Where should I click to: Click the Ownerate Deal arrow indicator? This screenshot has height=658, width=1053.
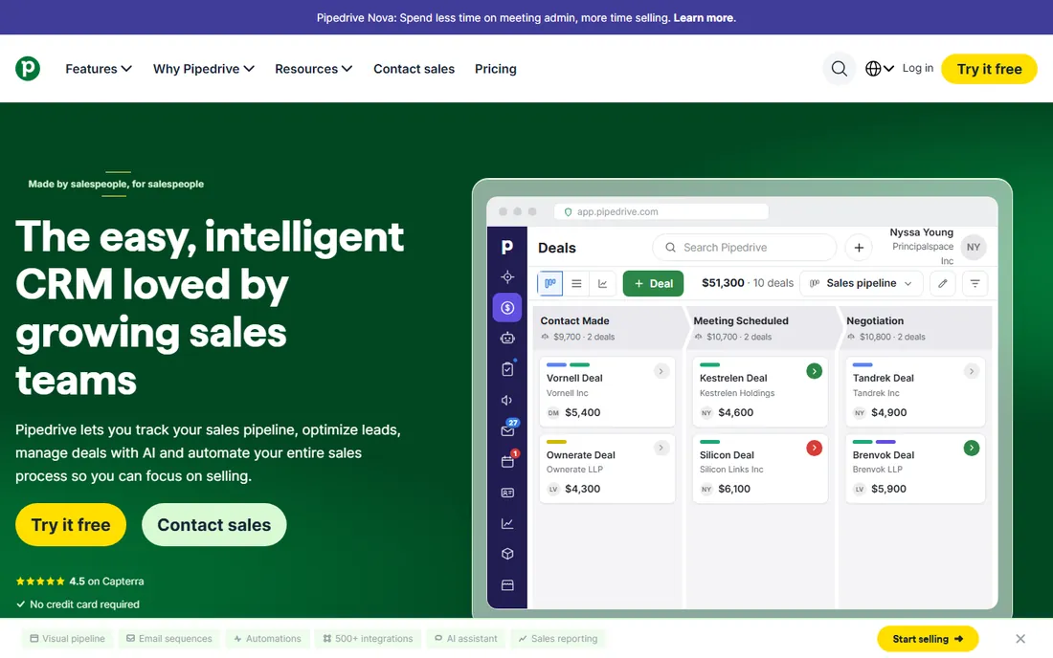(661, 448)
